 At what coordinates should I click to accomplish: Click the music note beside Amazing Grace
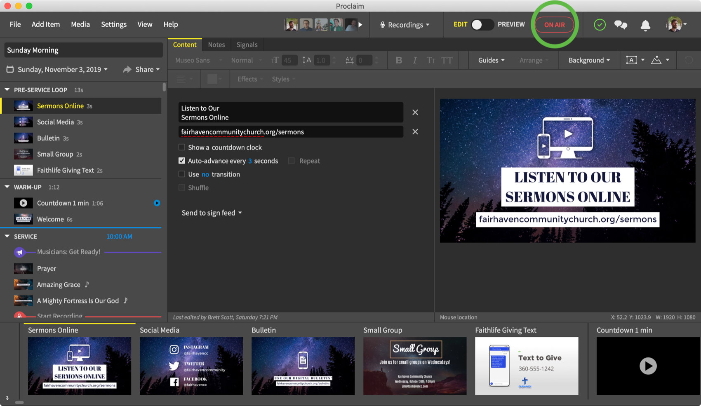pyautogui.click(x=87, y=284)
